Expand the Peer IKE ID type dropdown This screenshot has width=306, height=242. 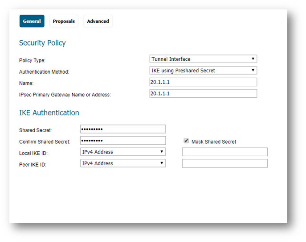point(123,163)
